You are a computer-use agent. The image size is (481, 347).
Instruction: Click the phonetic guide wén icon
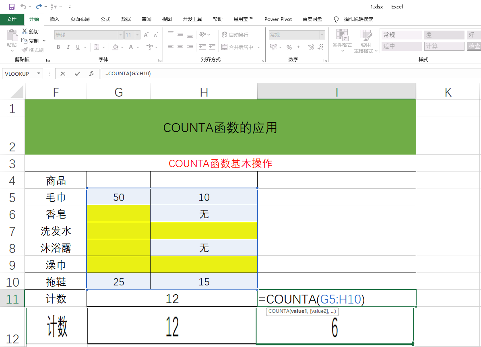click(149, 47)
